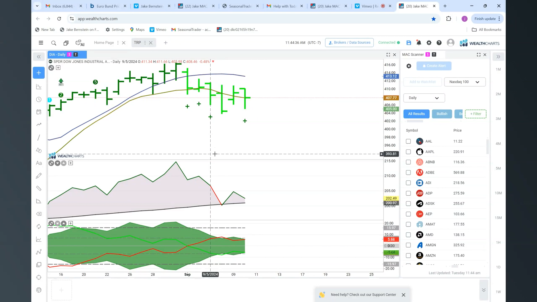Close the Support Center help popup
The width and height of the screenshot is (537, 302).
(x=403, y=295)
